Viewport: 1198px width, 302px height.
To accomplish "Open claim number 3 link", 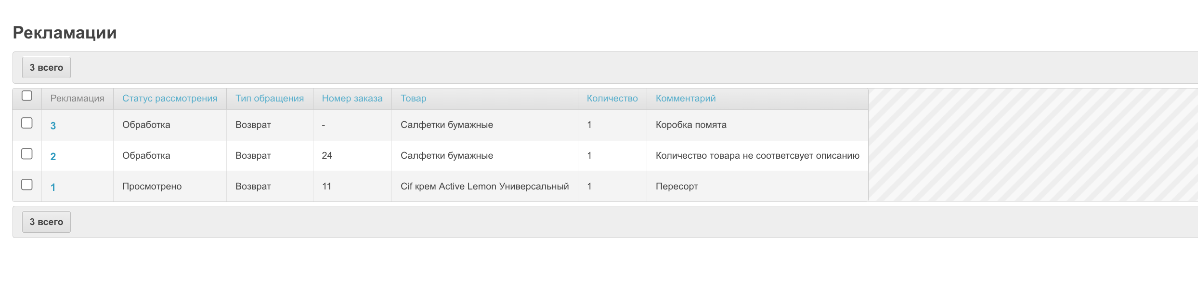I will [53, 126].
